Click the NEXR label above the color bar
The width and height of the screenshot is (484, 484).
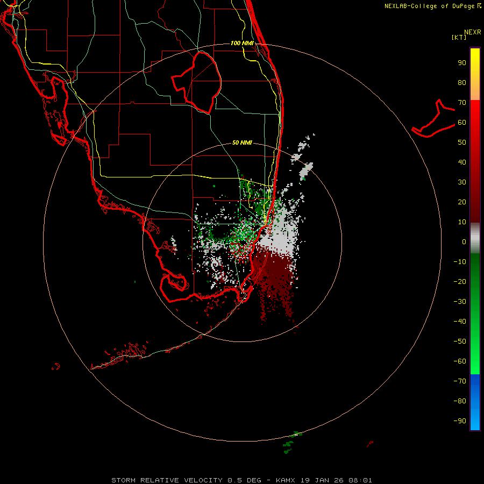(472, 32)
